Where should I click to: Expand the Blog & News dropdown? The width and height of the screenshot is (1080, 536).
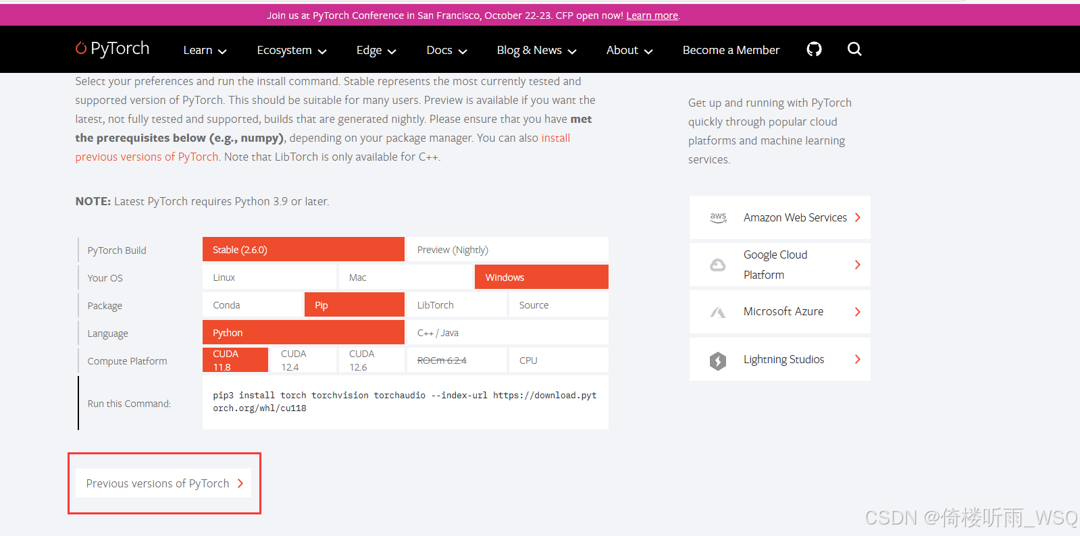[536, 50]
